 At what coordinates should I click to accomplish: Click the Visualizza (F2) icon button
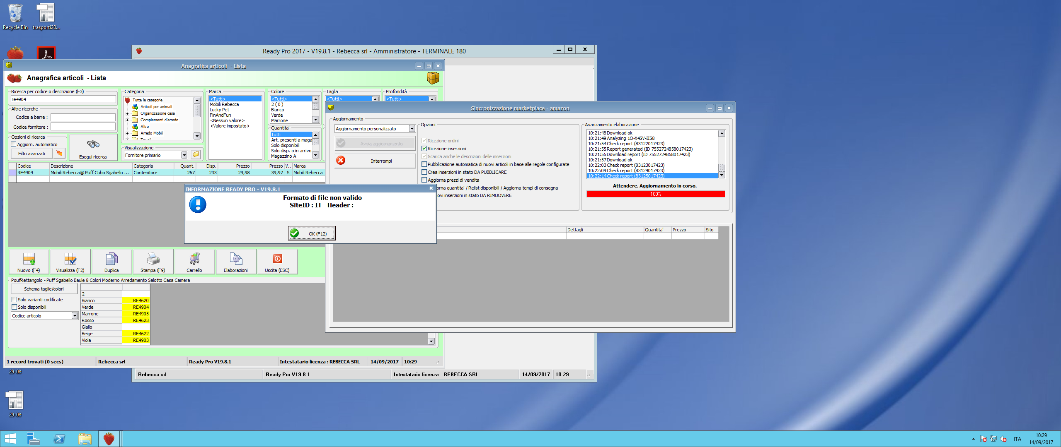click(70, 260)
